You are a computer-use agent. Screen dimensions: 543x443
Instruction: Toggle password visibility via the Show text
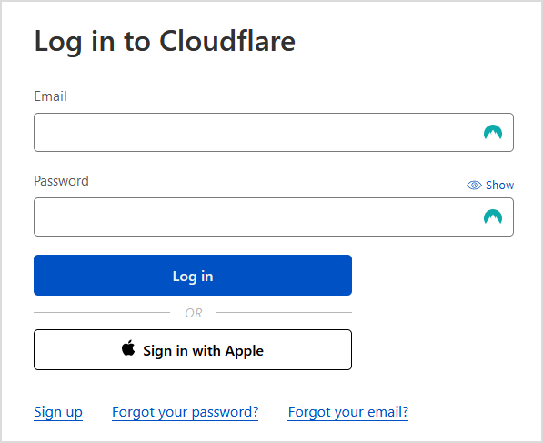tap(499, 186)
